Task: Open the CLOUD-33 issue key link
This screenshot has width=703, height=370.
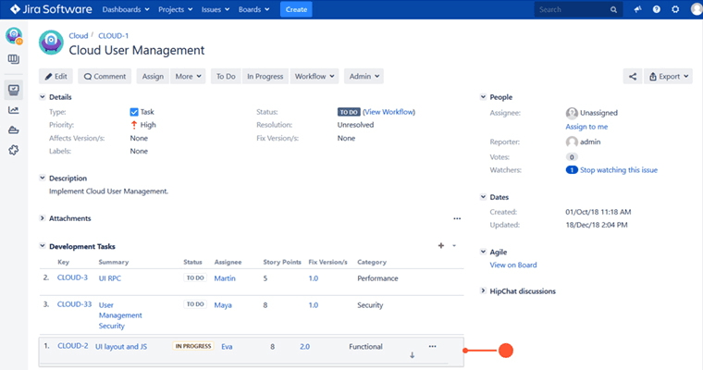Action: pos(74,304)
